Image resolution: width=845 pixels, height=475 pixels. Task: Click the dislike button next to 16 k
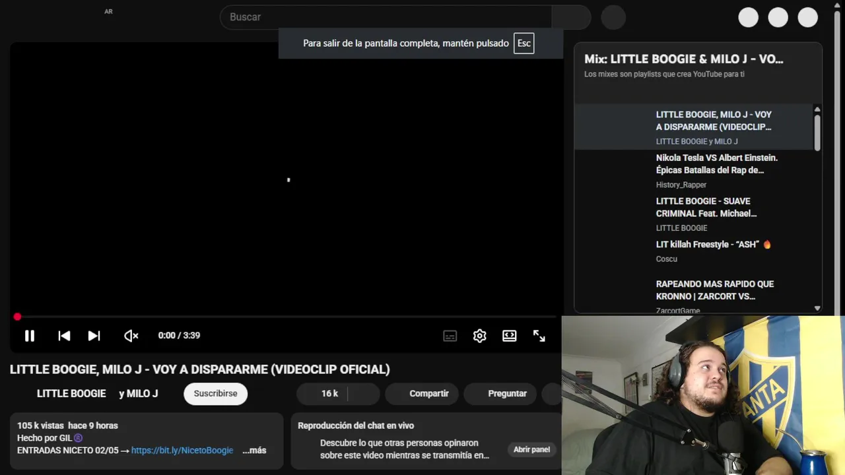tap(364, 394)
